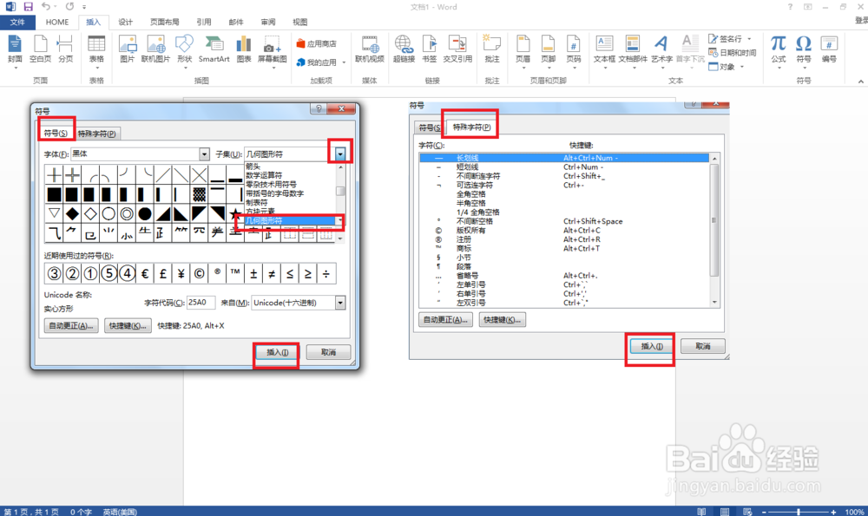The width and height of the screenshot is (868, 516).
Task: Select the Euro sign in recent symbols
Action: [144, 273]
